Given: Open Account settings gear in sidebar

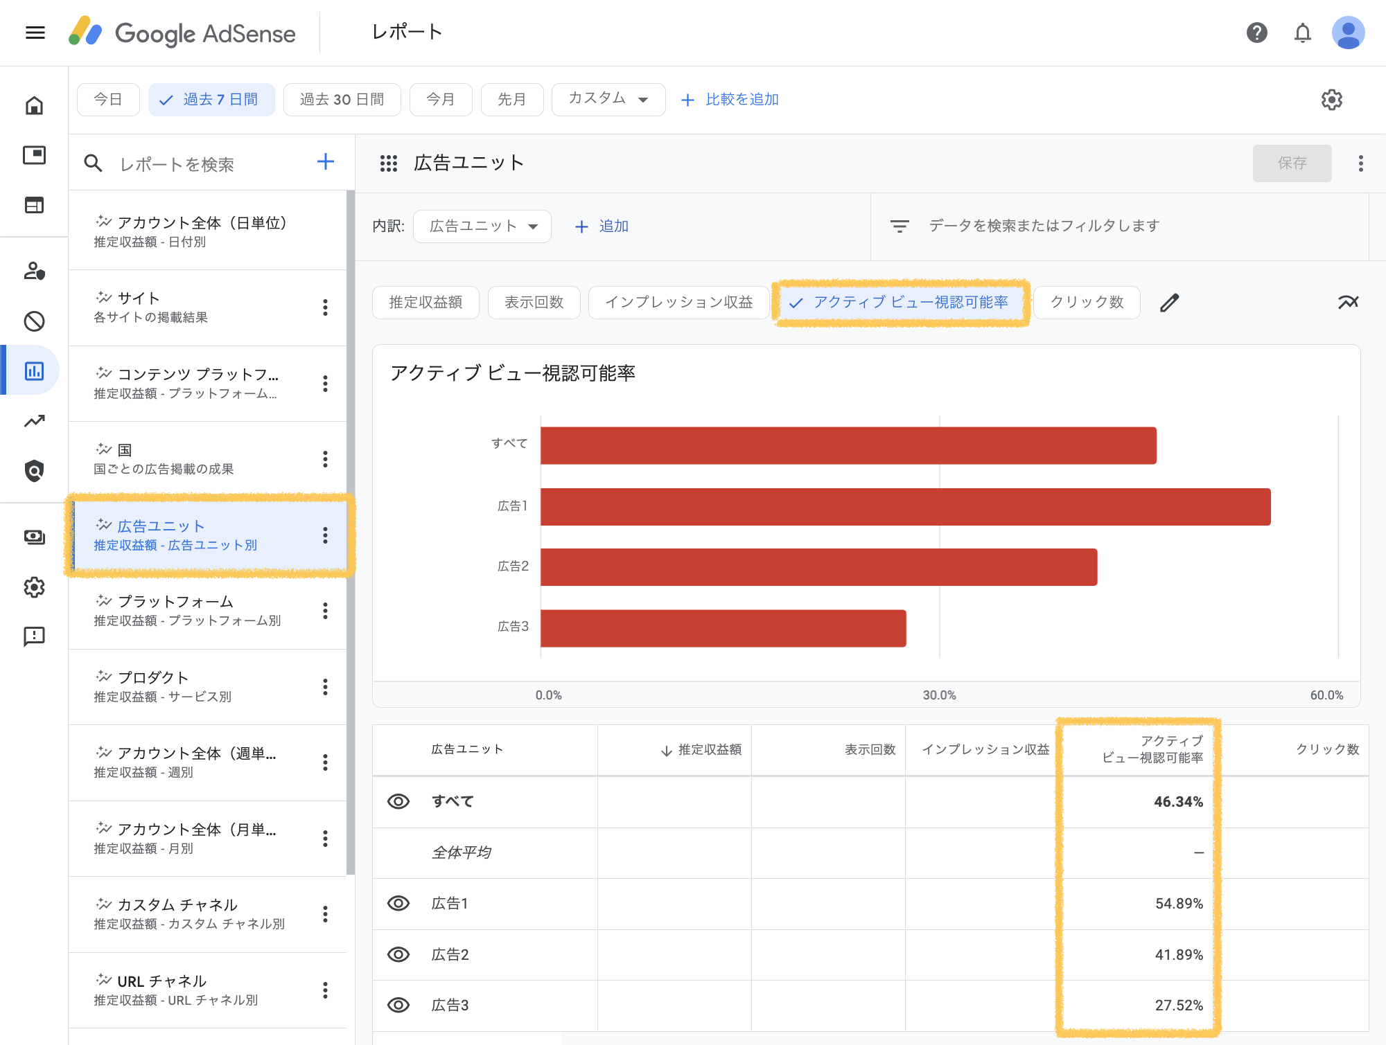Looking at the screenshot, I should (x=34, y=587).
